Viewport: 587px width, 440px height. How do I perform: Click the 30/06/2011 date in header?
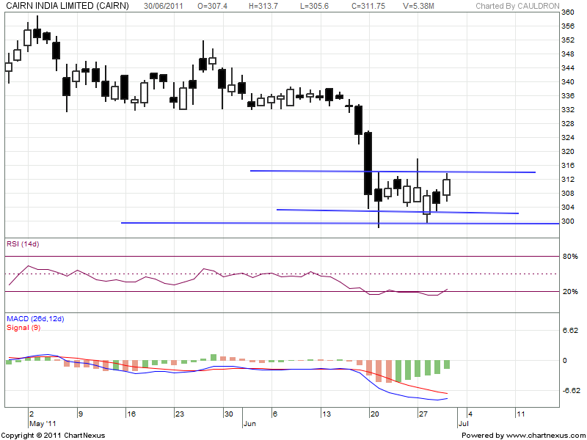(x=164, y=6)
